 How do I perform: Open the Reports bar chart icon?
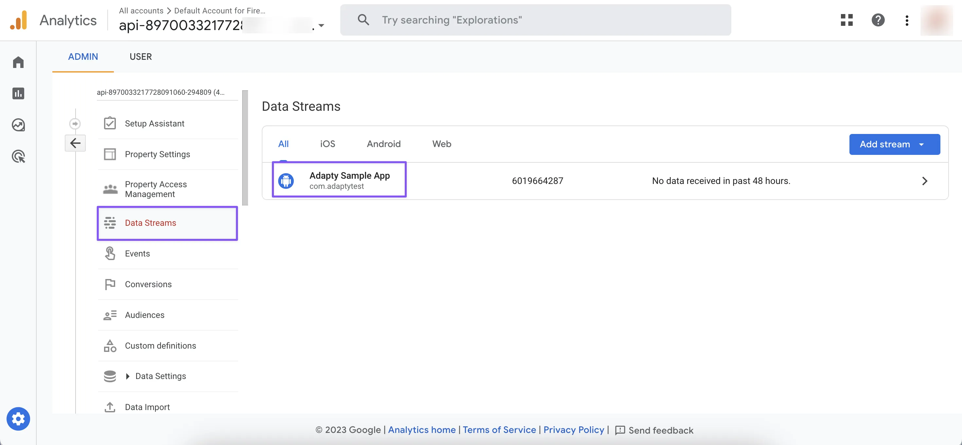[18, 93]
